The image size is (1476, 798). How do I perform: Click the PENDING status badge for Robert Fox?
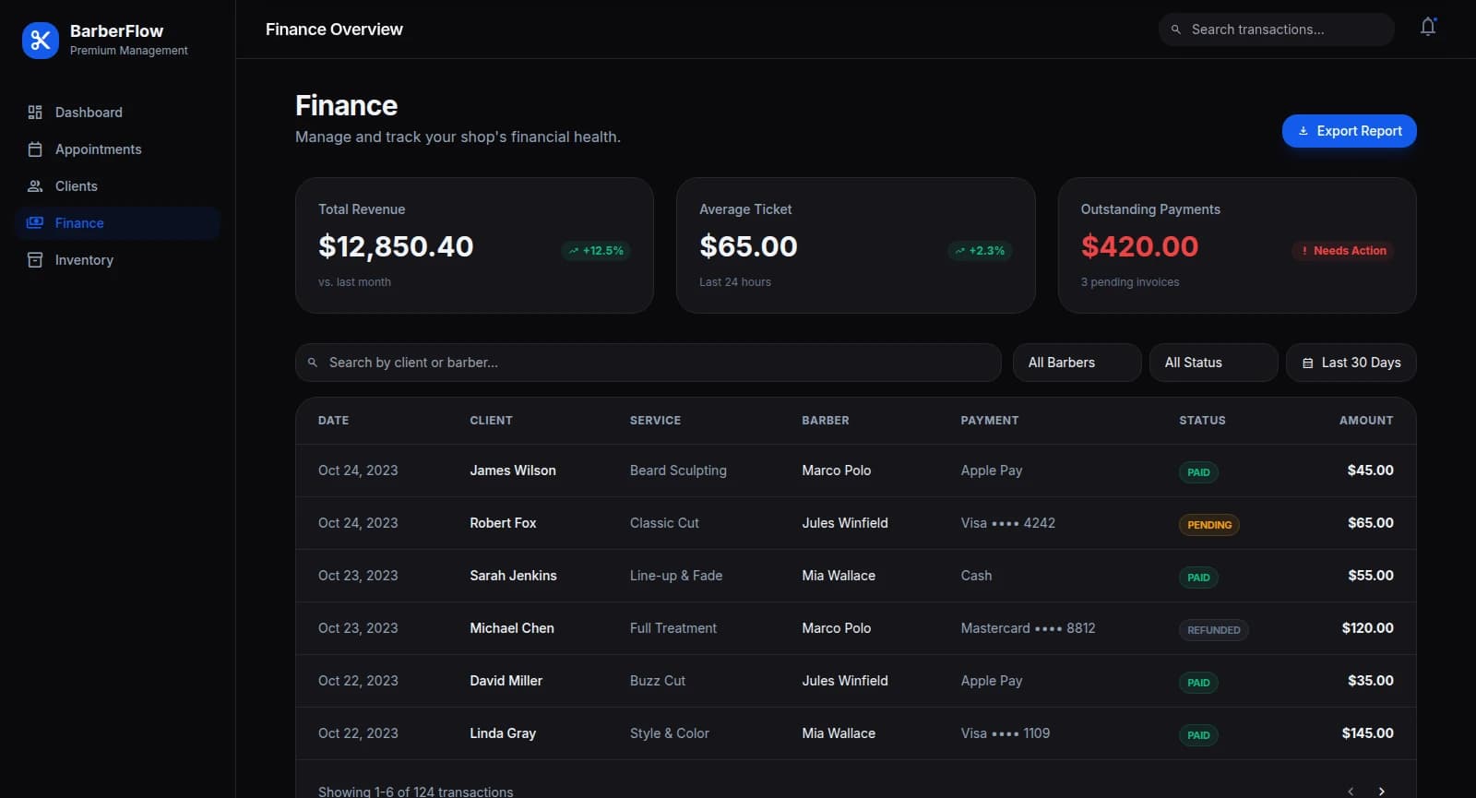click(1209, 525)
